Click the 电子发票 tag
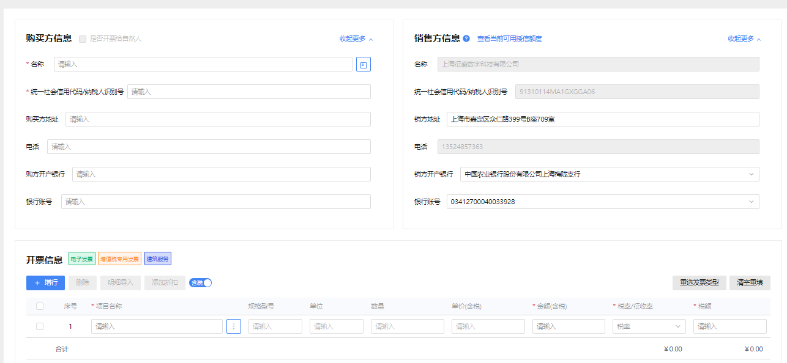 (82, 259)
